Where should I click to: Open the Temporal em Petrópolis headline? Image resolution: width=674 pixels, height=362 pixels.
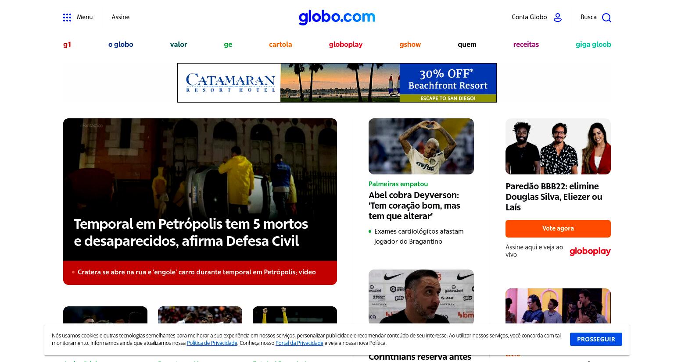[191, 232]
